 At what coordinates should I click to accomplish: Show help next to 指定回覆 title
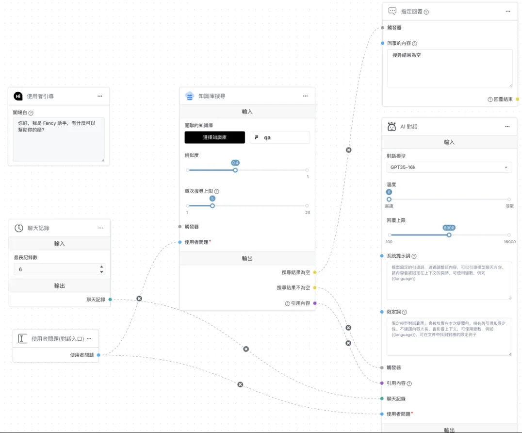click(426, 12)
